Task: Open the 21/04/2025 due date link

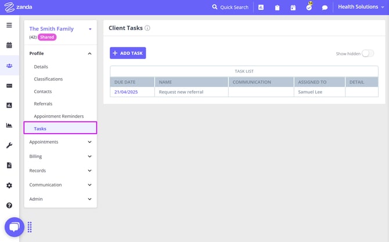Action: [x=126, y=92]
